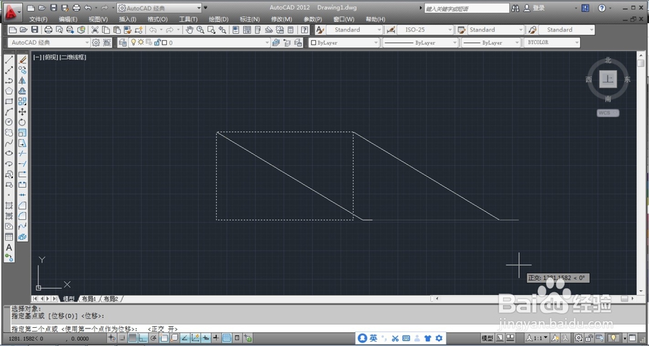Image resolution: width=649 pixels, height=346 pixels.
Task: Open the 绘图(D) menu
Action: [x=219, y=19]
